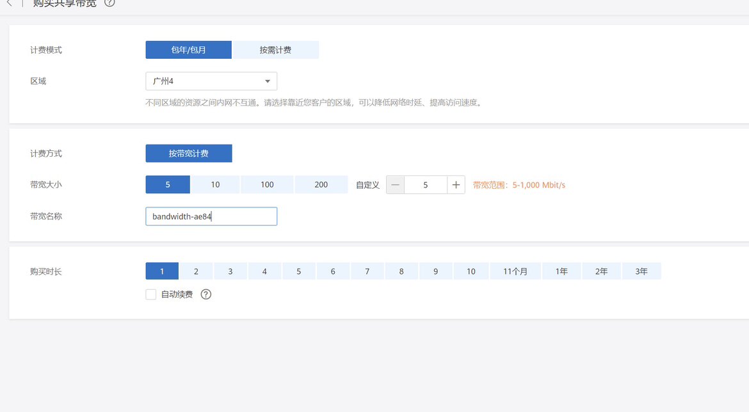The height and width of the screenshot is (412, 749).
Task: Choose the 2年 duration option
Action: (x=601, y=271)
